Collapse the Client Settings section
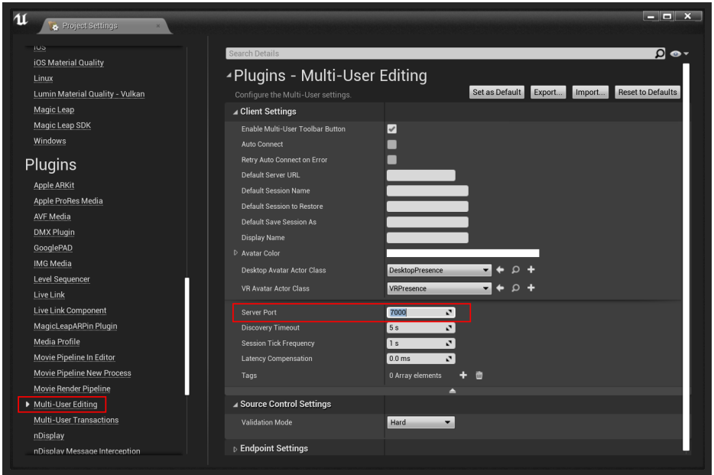 coord(235,112)
